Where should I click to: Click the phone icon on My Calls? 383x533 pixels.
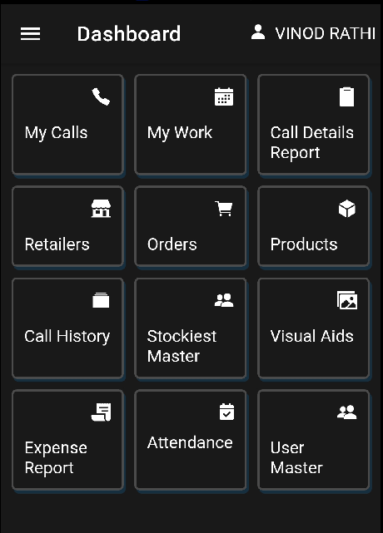[x=101, y=97]
